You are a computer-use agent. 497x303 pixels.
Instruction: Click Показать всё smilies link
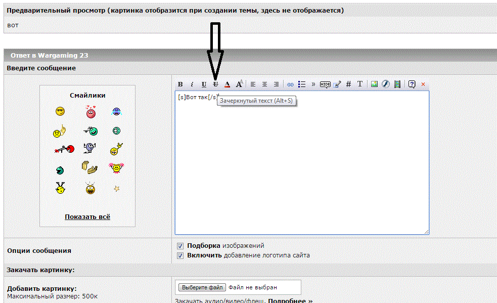[87, 217]
